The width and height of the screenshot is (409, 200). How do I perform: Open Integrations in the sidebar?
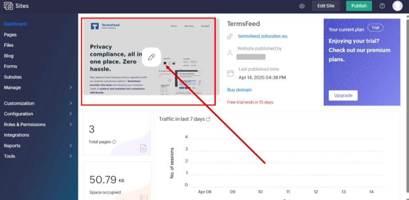click(x=16, y=135)
